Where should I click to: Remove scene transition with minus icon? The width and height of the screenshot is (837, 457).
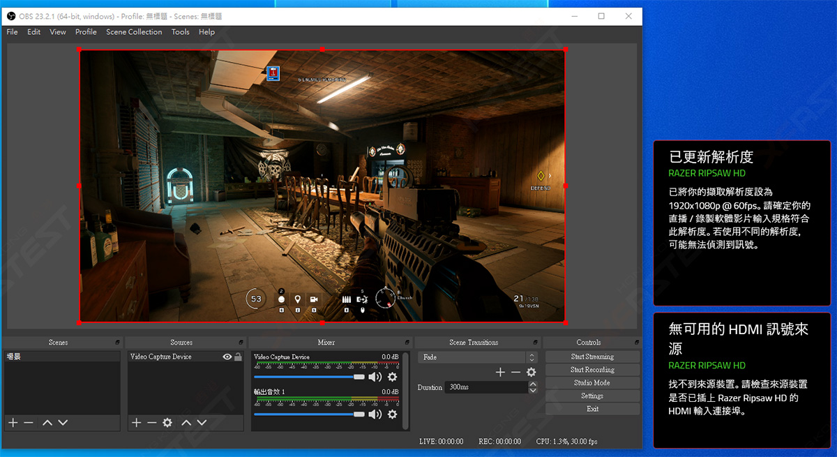(x=515, y=373)
